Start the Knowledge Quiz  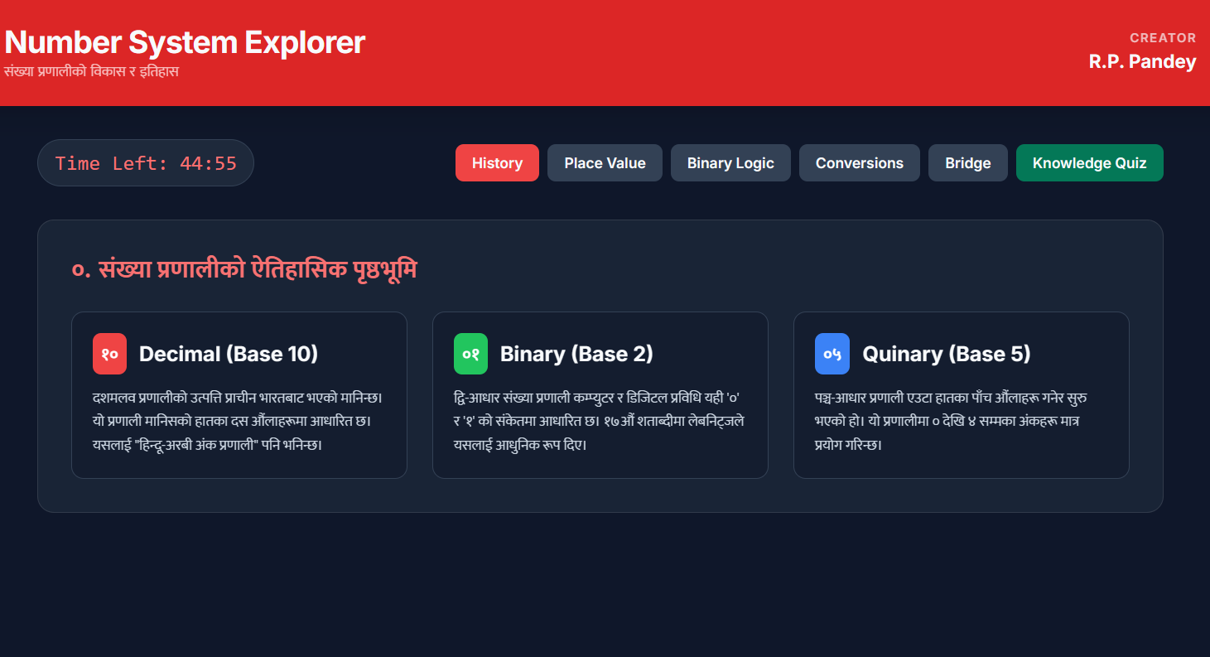(x=1089, y=163)
